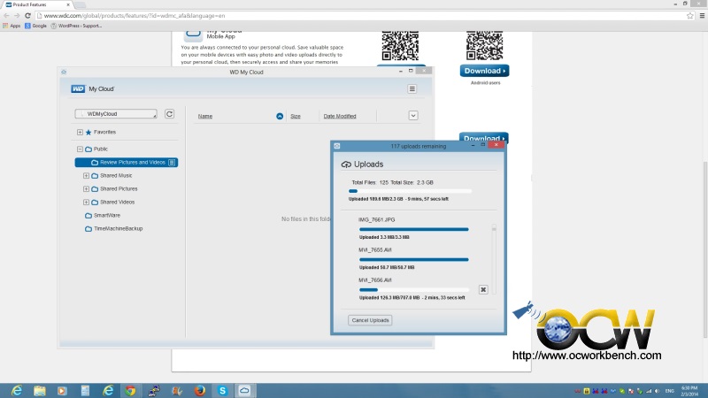Sort files by Date Modified column
708x398 pixels.
tap(340, 116)
